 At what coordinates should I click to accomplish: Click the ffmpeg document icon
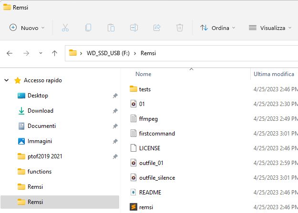click(x=134, y=119)
